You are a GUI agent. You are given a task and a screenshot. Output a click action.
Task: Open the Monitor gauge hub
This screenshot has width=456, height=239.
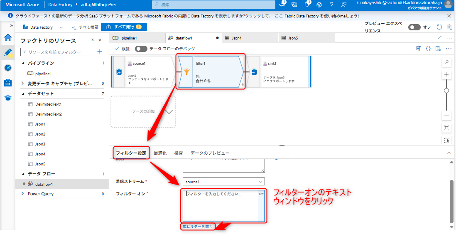tap(8, 68)
